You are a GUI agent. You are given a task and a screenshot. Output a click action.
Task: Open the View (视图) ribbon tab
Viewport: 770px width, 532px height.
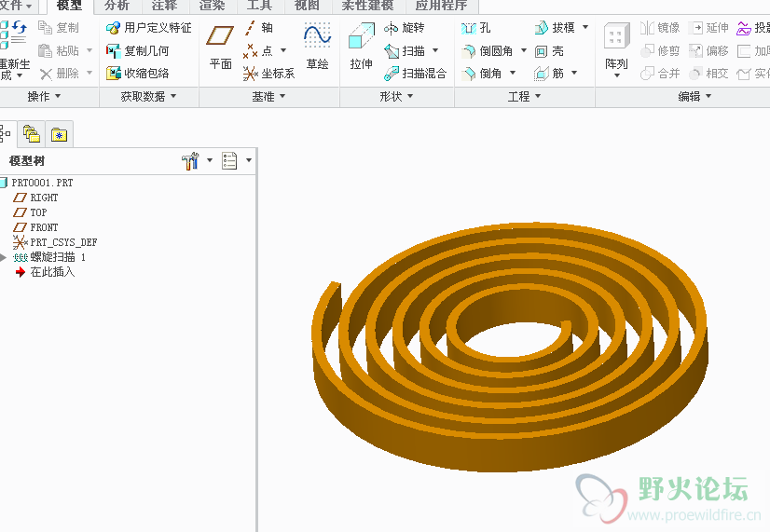[307, 6]
